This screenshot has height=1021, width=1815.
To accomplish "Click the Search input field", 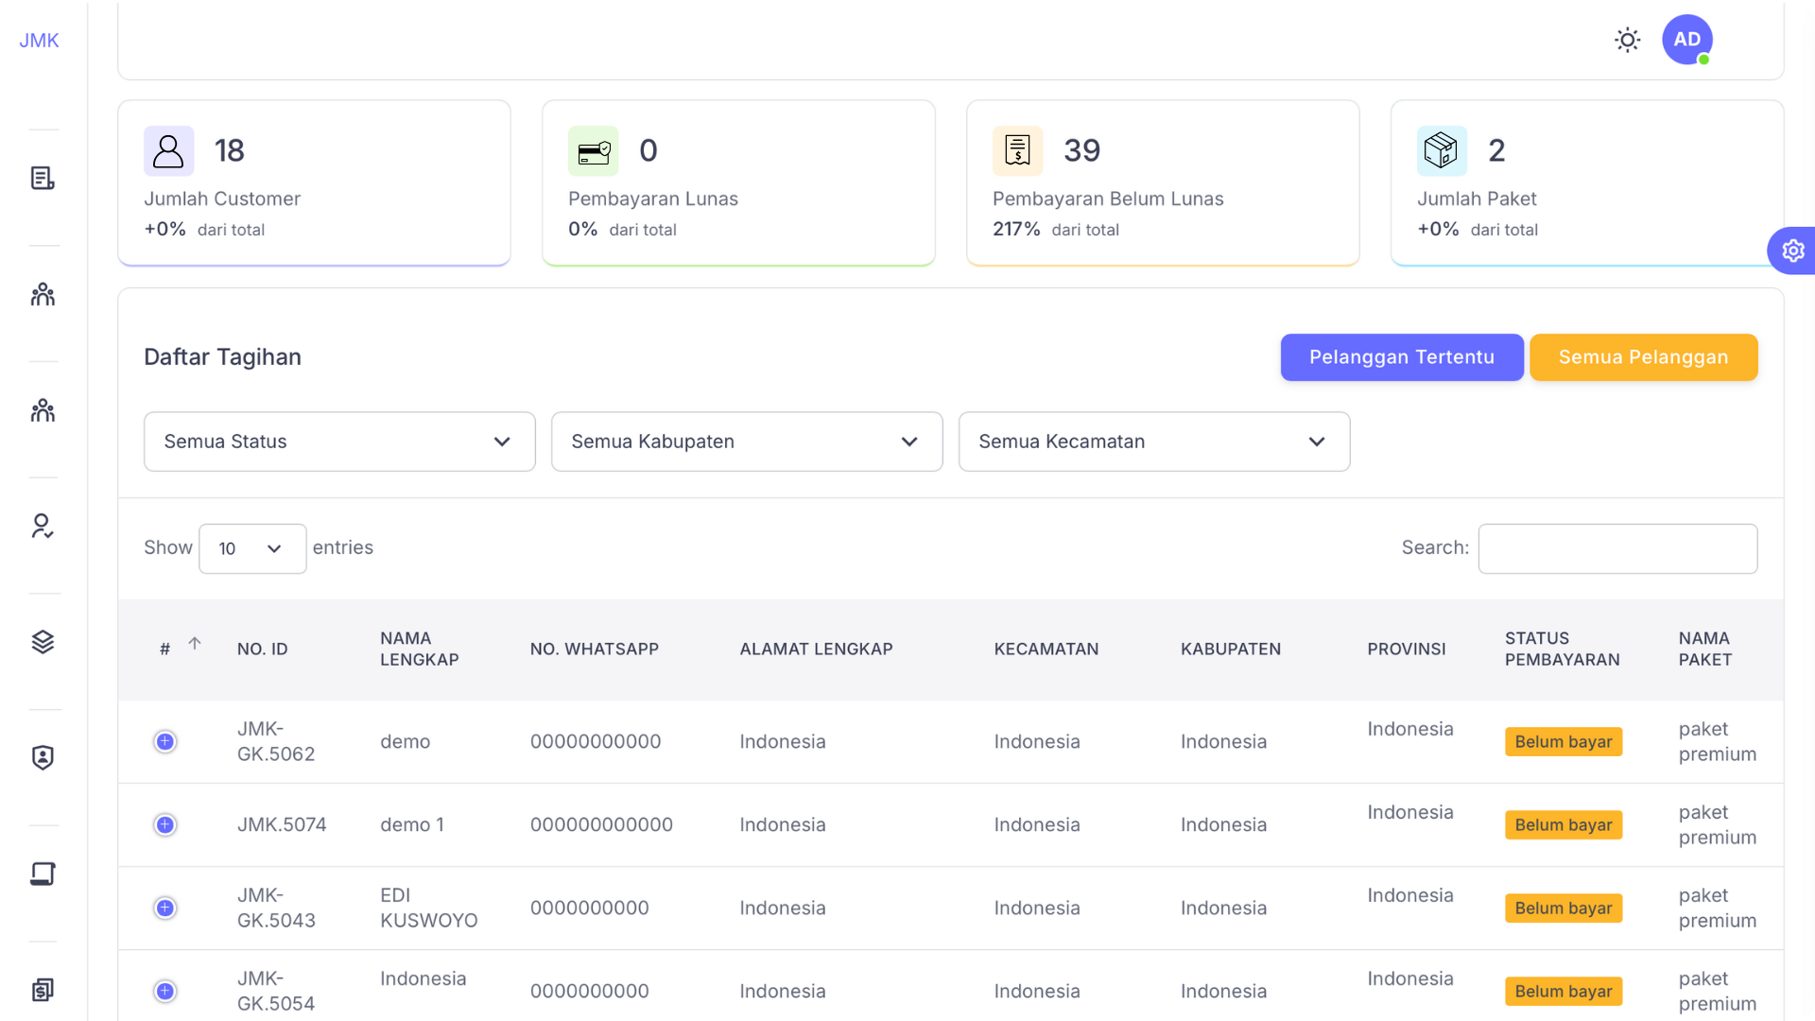I will [x=1617, y=548].
